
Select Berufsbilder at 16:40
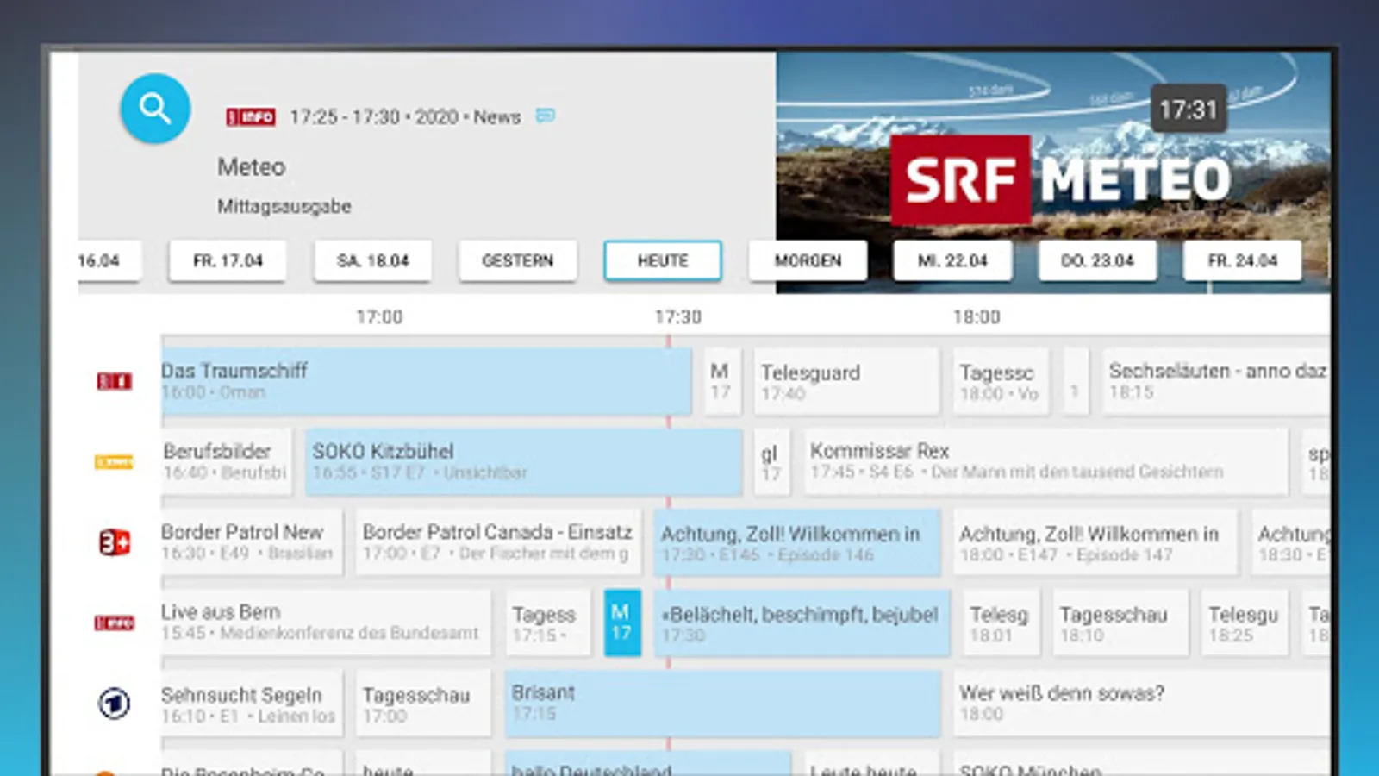(x=226, y=461)
